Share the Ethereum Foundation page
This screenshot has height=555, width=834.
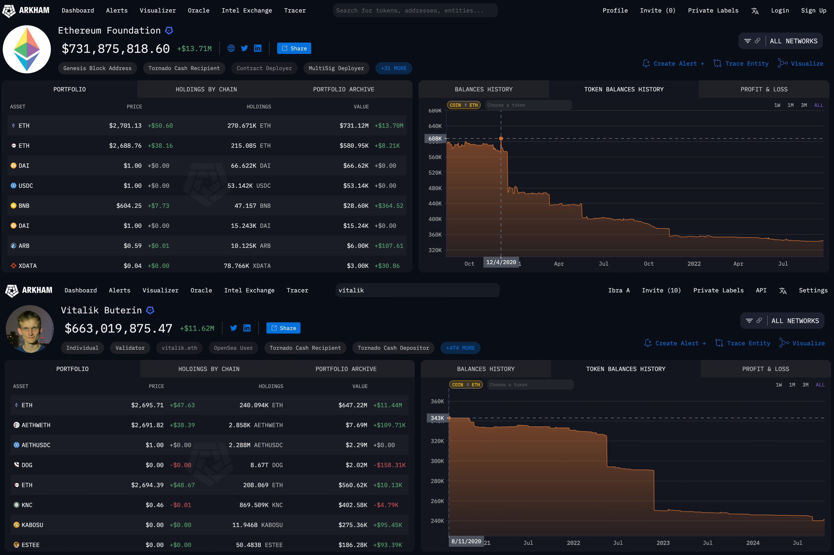(294, 49)
